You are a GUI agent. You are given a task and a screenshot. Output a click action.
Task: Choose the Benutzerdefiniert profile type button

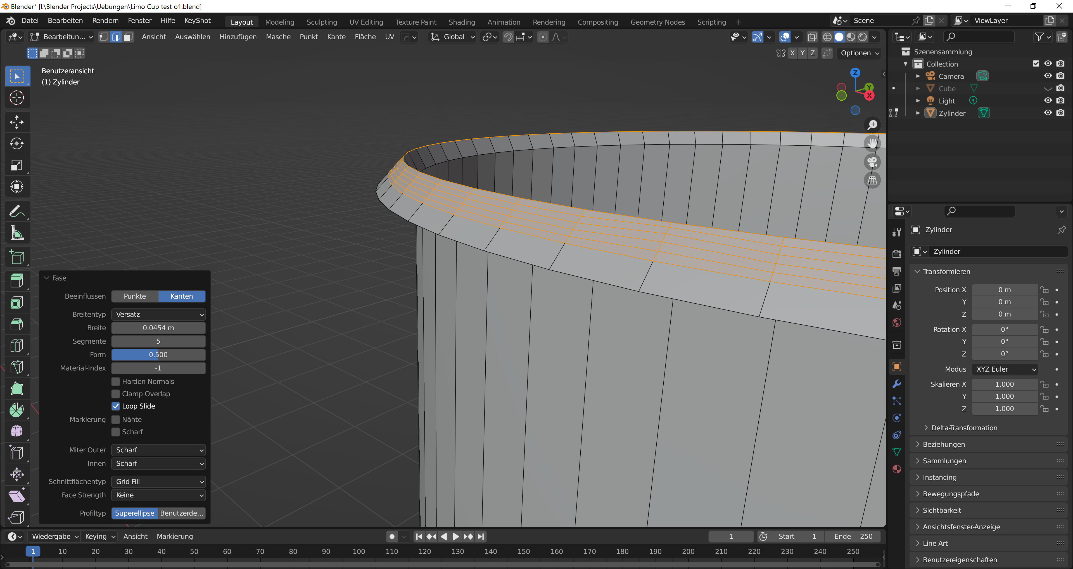coord(182,513)
